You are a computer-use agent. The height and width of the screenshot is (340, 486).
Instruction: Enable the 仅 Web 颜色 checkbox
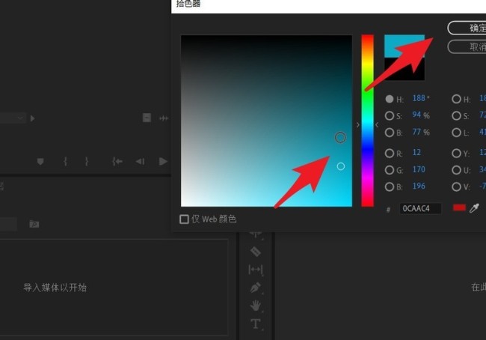[x=184, y=219]
